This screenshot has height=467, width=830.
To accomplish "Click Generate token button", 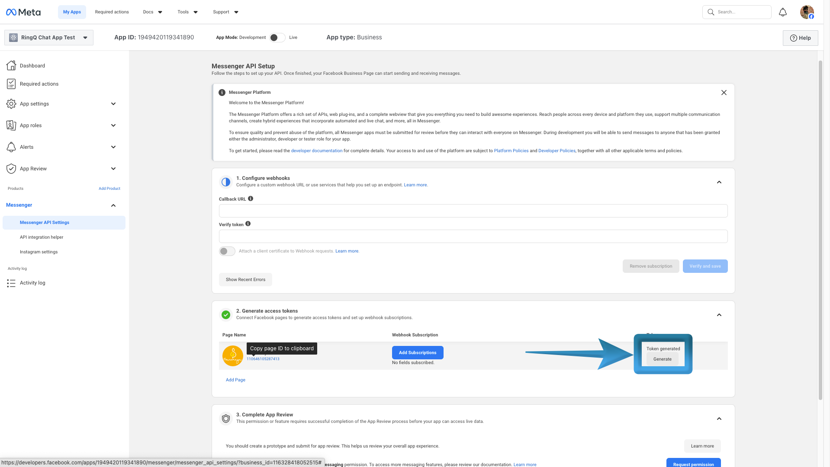I will (x=663, y=359).
